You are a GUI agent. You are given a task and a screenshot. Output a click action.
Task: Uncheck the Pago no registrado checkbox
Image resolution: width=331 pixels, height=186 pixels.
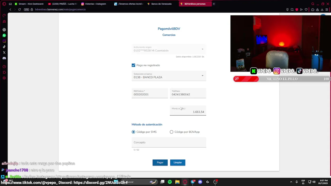pos(133,65)
